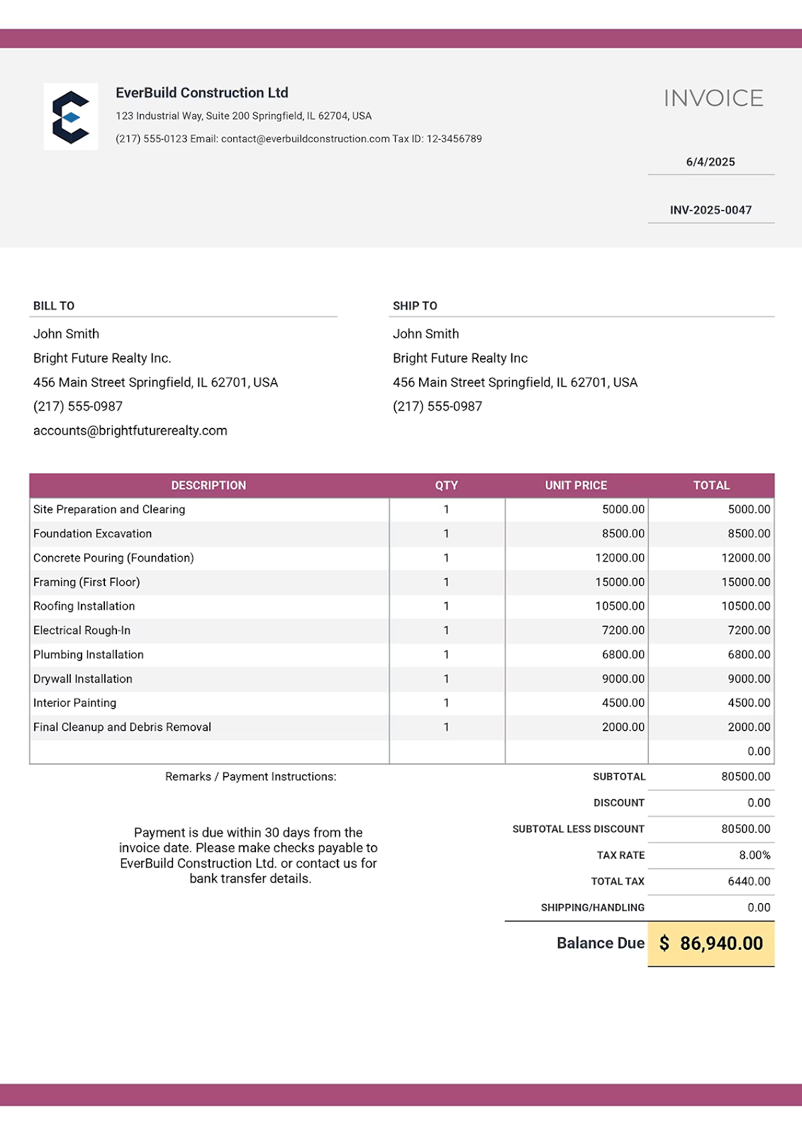
Task: Click the EverBuild Construction logo icon
Action: pyautogui.click(x=71, y=117)
